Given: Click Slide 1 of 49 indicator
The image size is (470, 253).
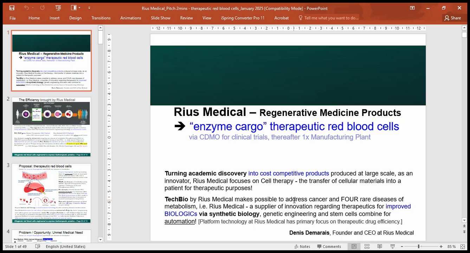Looking at the screenshot, I should click(x=16, y=246).
